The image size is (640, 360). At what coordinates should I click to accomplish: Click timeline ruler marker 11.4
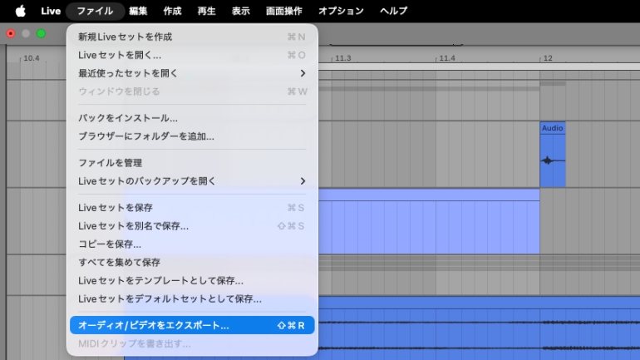pyautogui.click(x=447, y=58)
